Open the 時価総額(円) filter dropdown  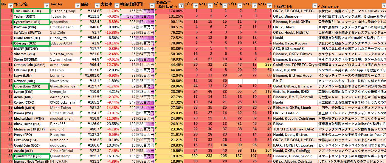click(x=151, y=6)
